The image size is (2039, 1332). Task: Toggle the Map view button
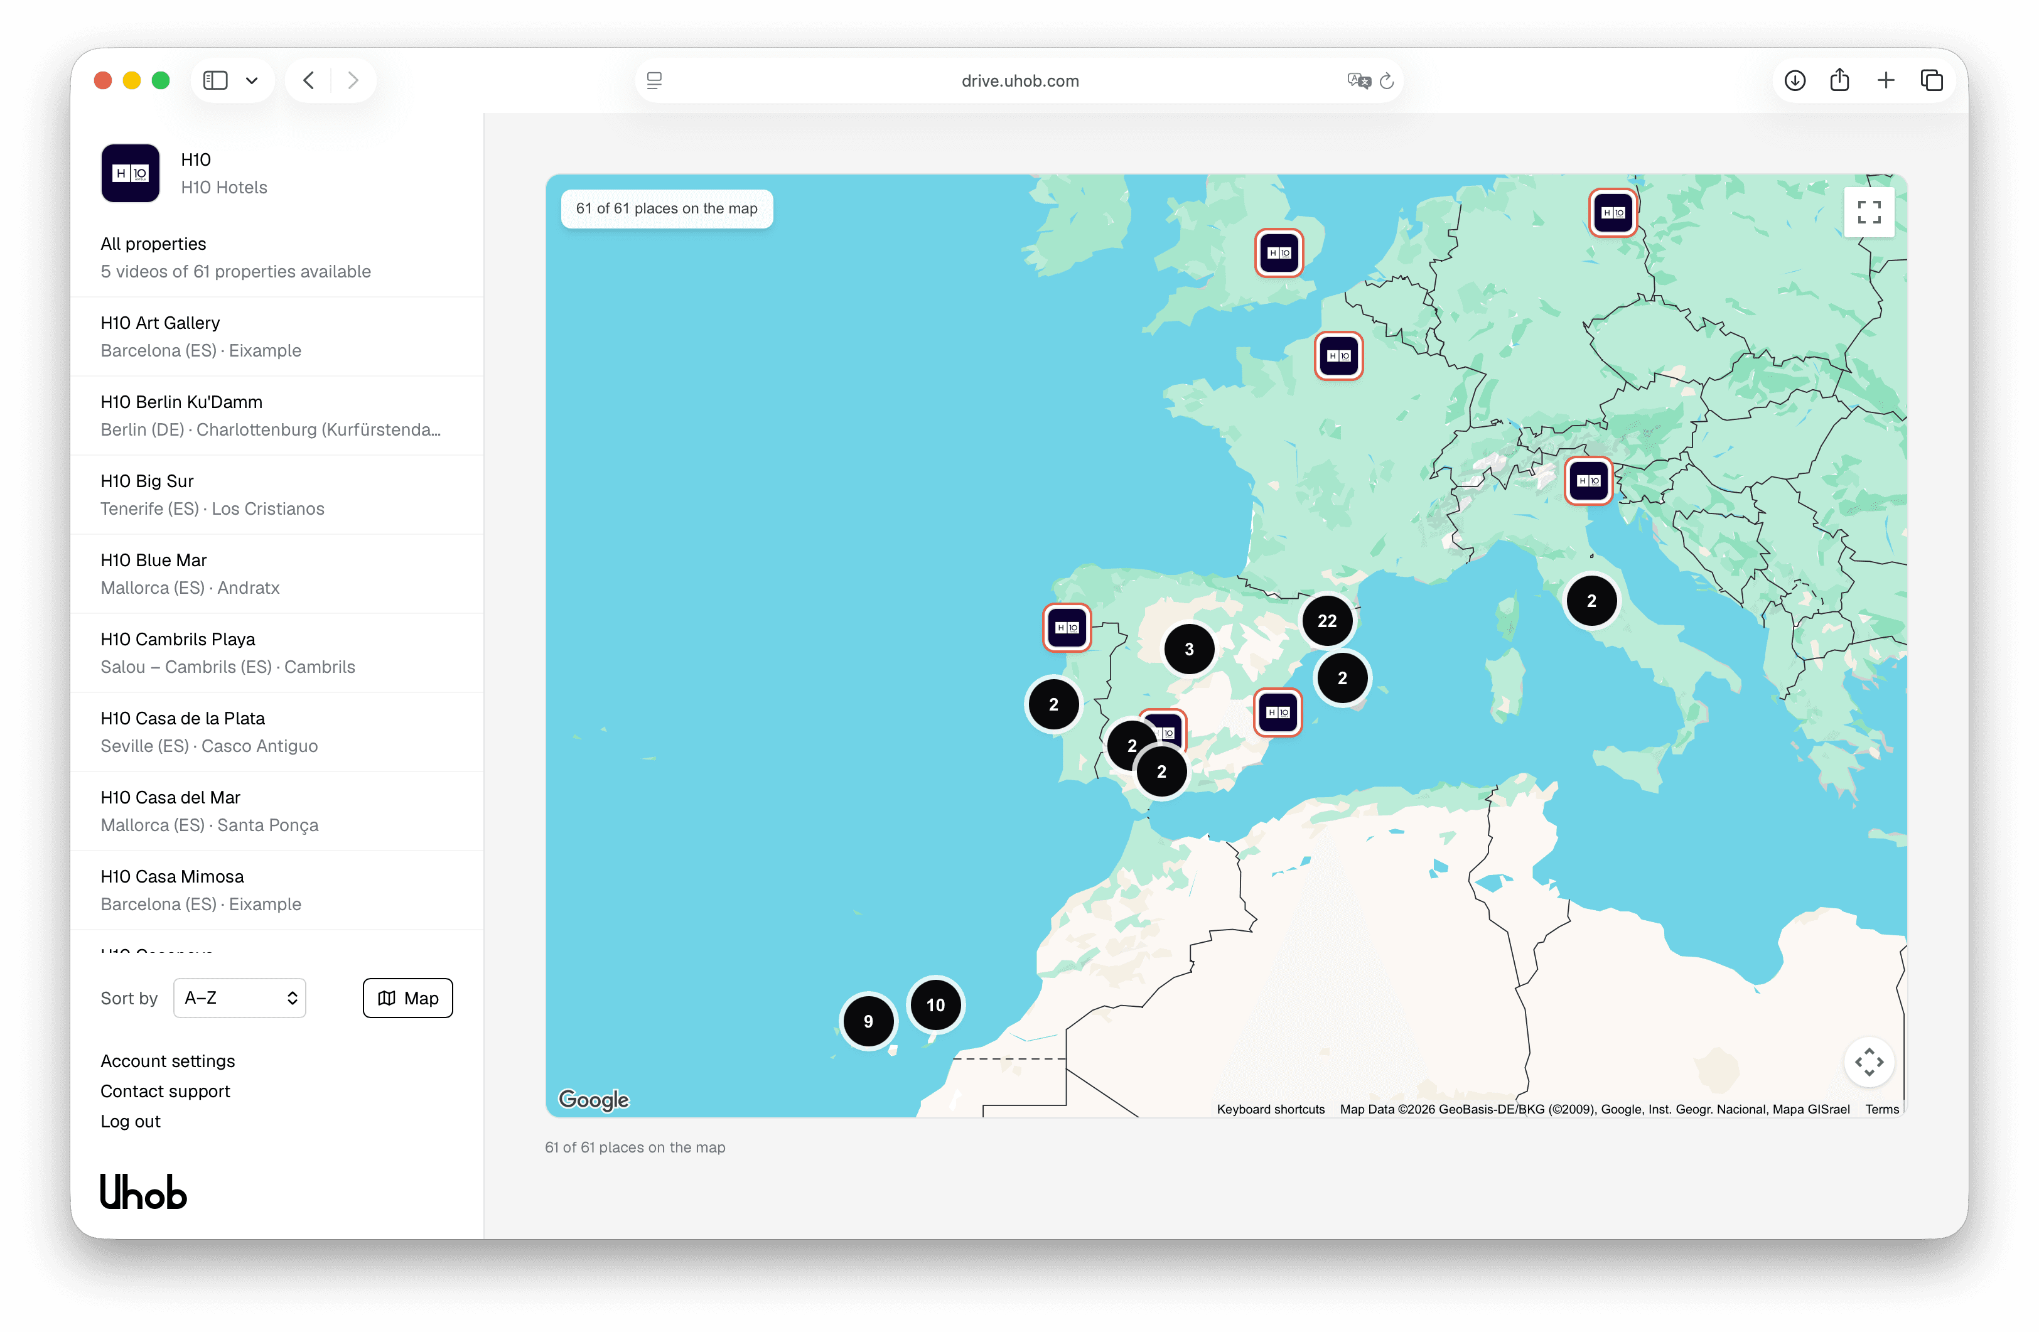click(x=408, y=998)
